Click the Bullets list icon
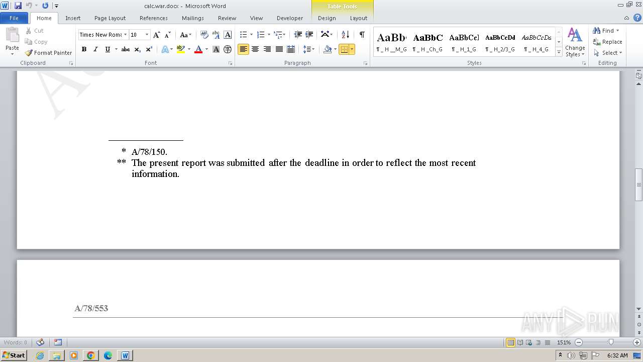The image size is (643, 362). click(244, 35)
